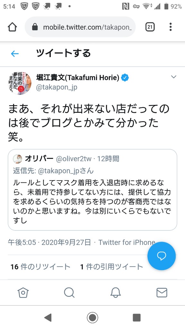Screen dimensions: 185x330
Task: View the 1 件の引用ツイート list
Action: tap(111, 267)
